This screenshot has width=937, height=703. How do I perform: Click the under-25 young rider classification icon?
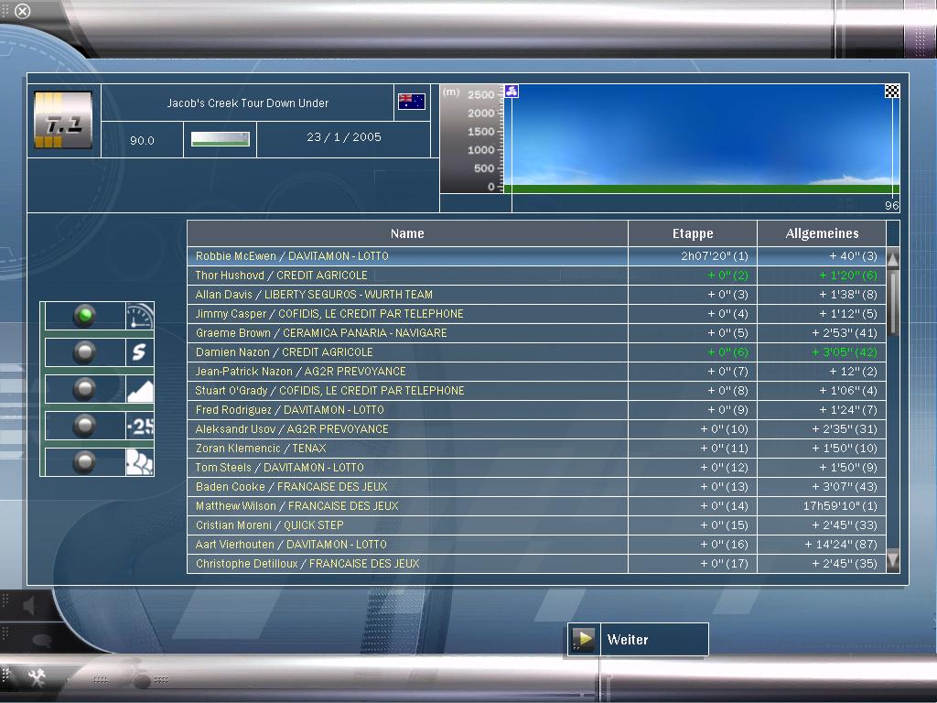coord(140,427)
